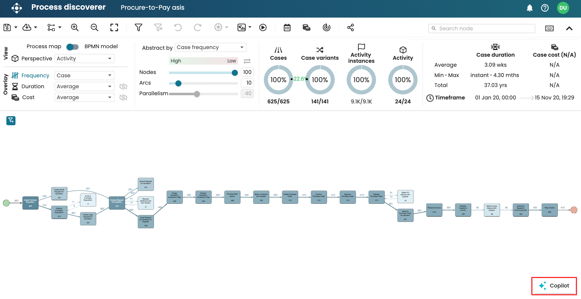Click the Arcs slider handle

(x=178, y=83)
